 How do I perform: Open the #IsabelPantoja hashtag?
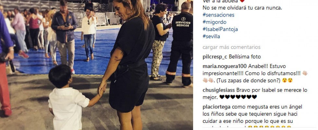pos(220,29)
